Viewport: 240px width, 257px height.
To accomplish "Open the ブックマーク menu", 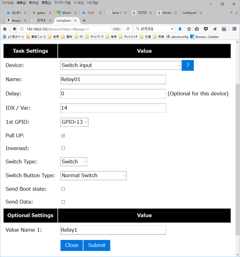I will point(62,3).
